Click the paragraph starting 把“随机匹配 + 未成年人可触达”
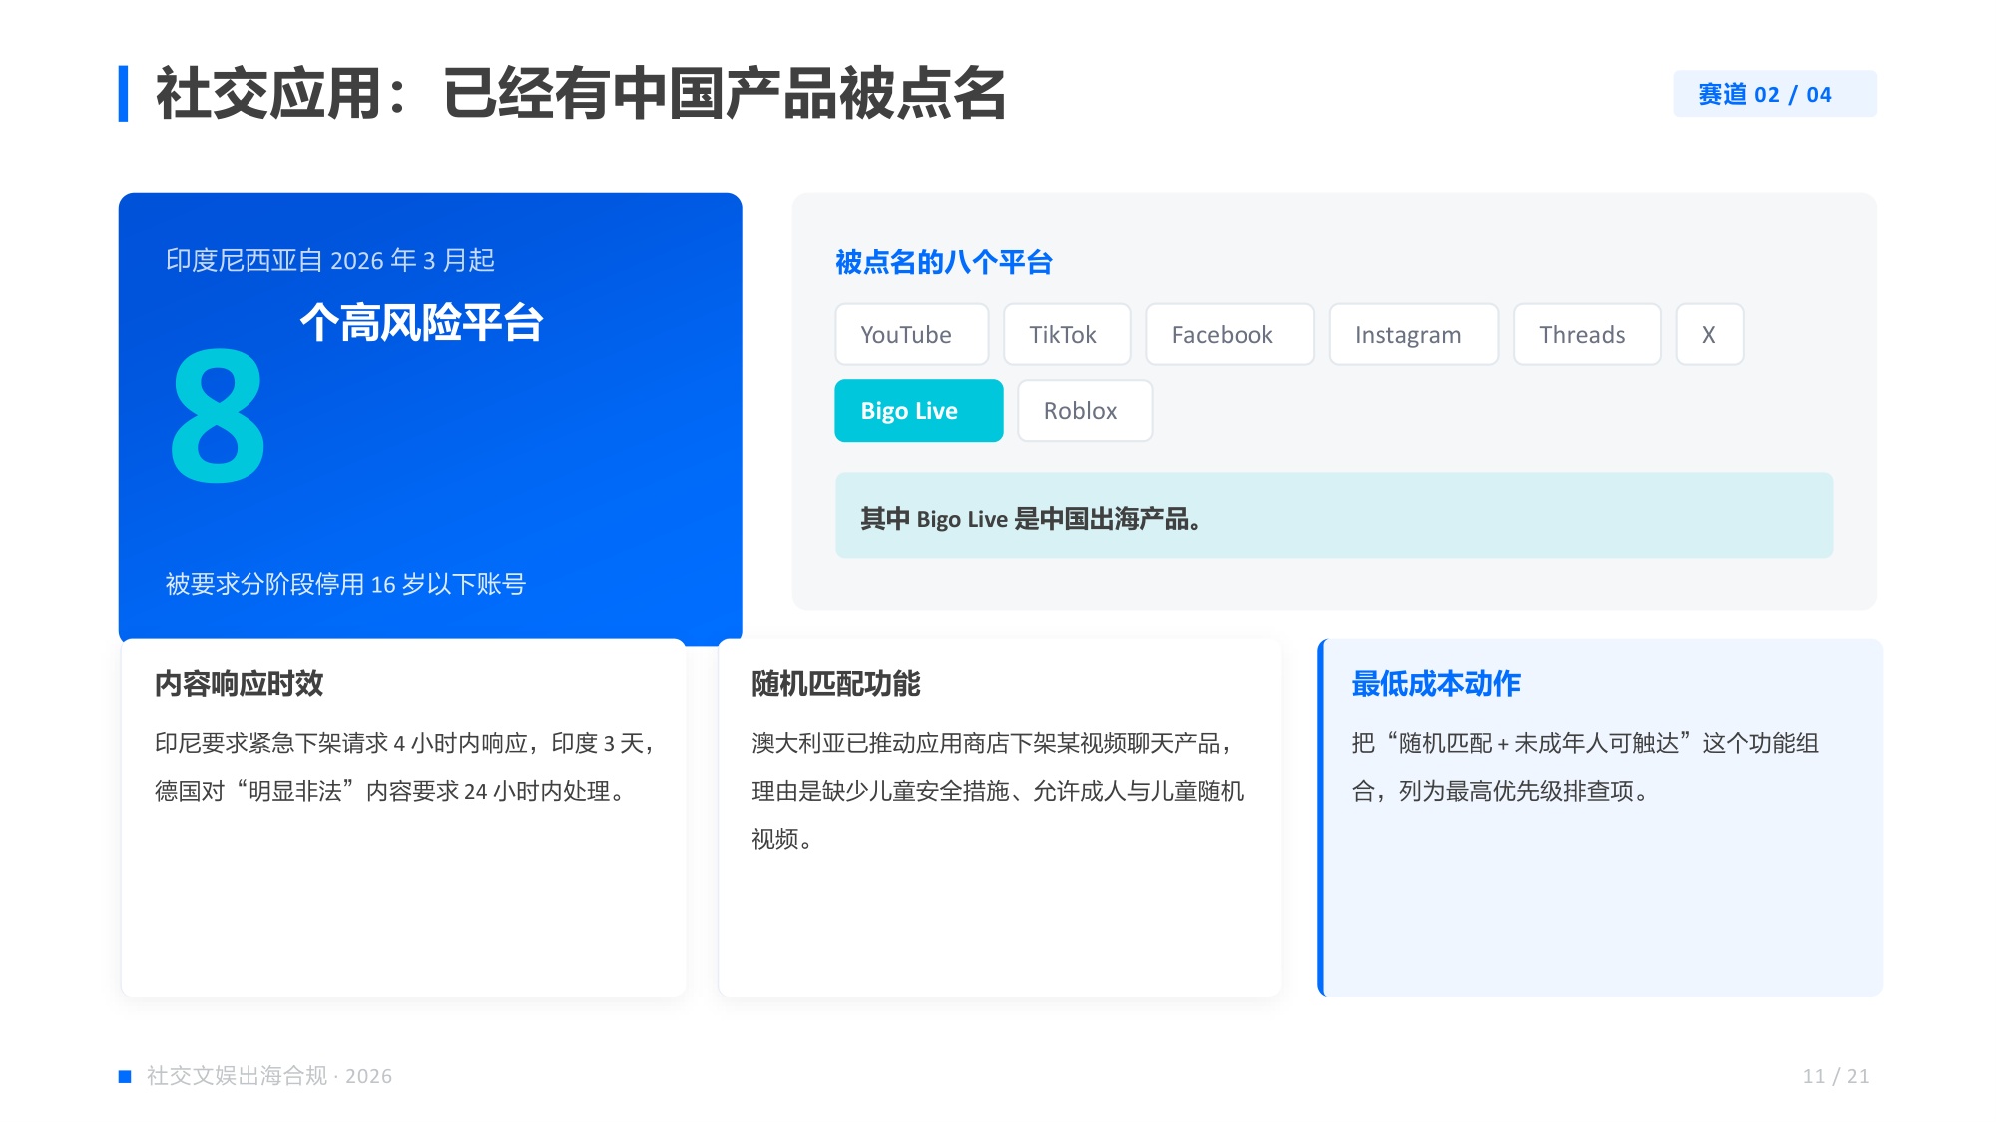The image size is (1996, 1122). click(x=1585, y=767)
